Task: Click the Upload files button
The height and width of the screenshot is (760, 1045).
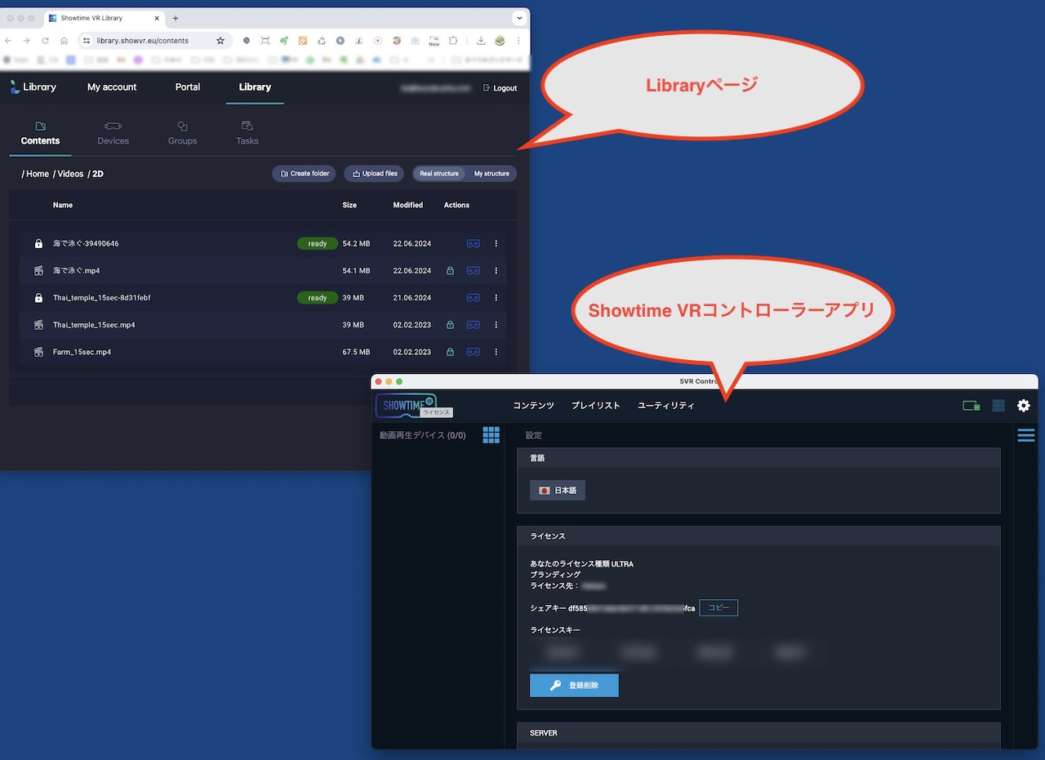Action: pos(374,174)
